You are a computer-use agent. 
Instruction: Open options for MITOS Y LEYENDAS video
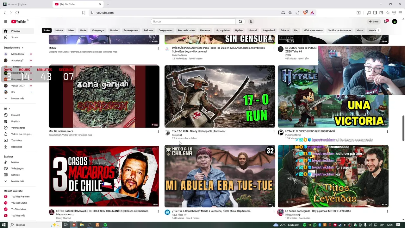click(x=387, y=211)
